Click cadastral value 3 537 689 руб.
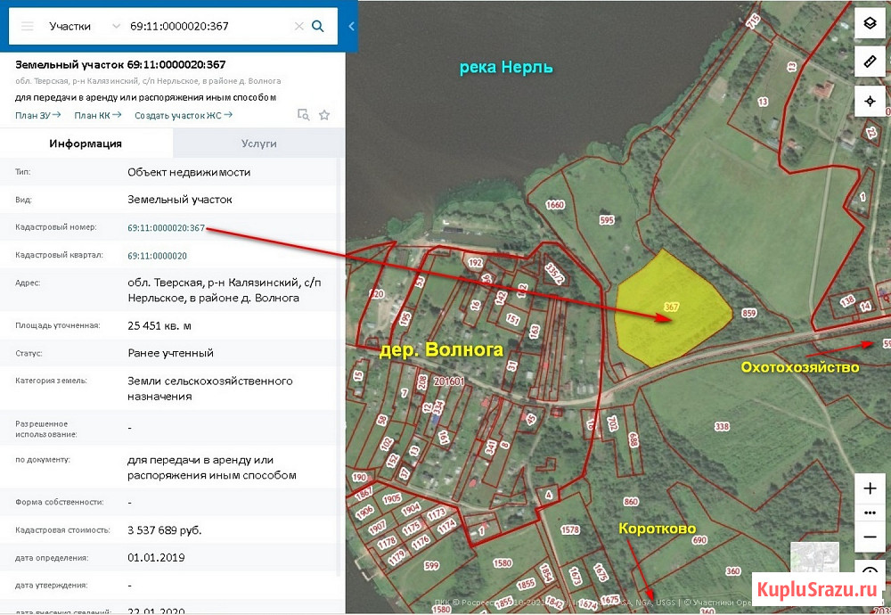 point(165,530)
